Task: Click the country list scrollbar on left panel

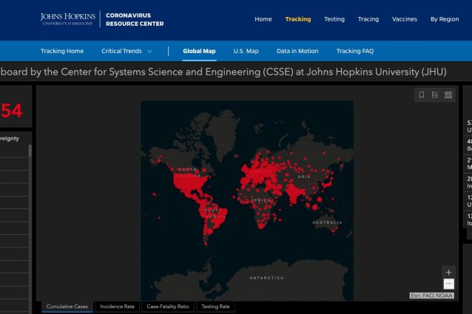Action: click(30, 151)
